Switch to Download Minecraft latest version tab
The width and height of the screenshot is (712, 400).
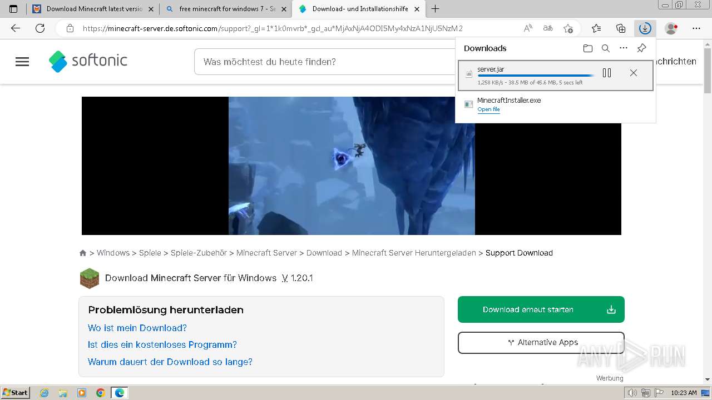[94, 9]
